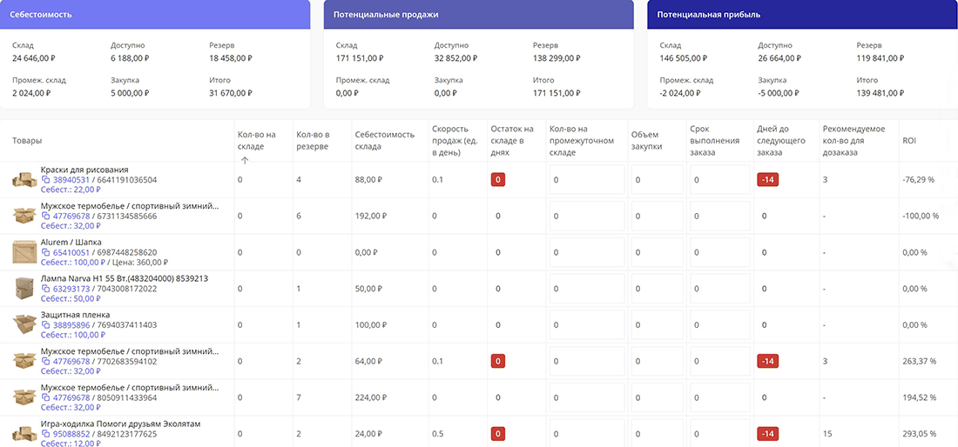Click copy icon next to 63293173
Image resolution: width=958 pixels, height=447 pixels.
pos(46,289)
